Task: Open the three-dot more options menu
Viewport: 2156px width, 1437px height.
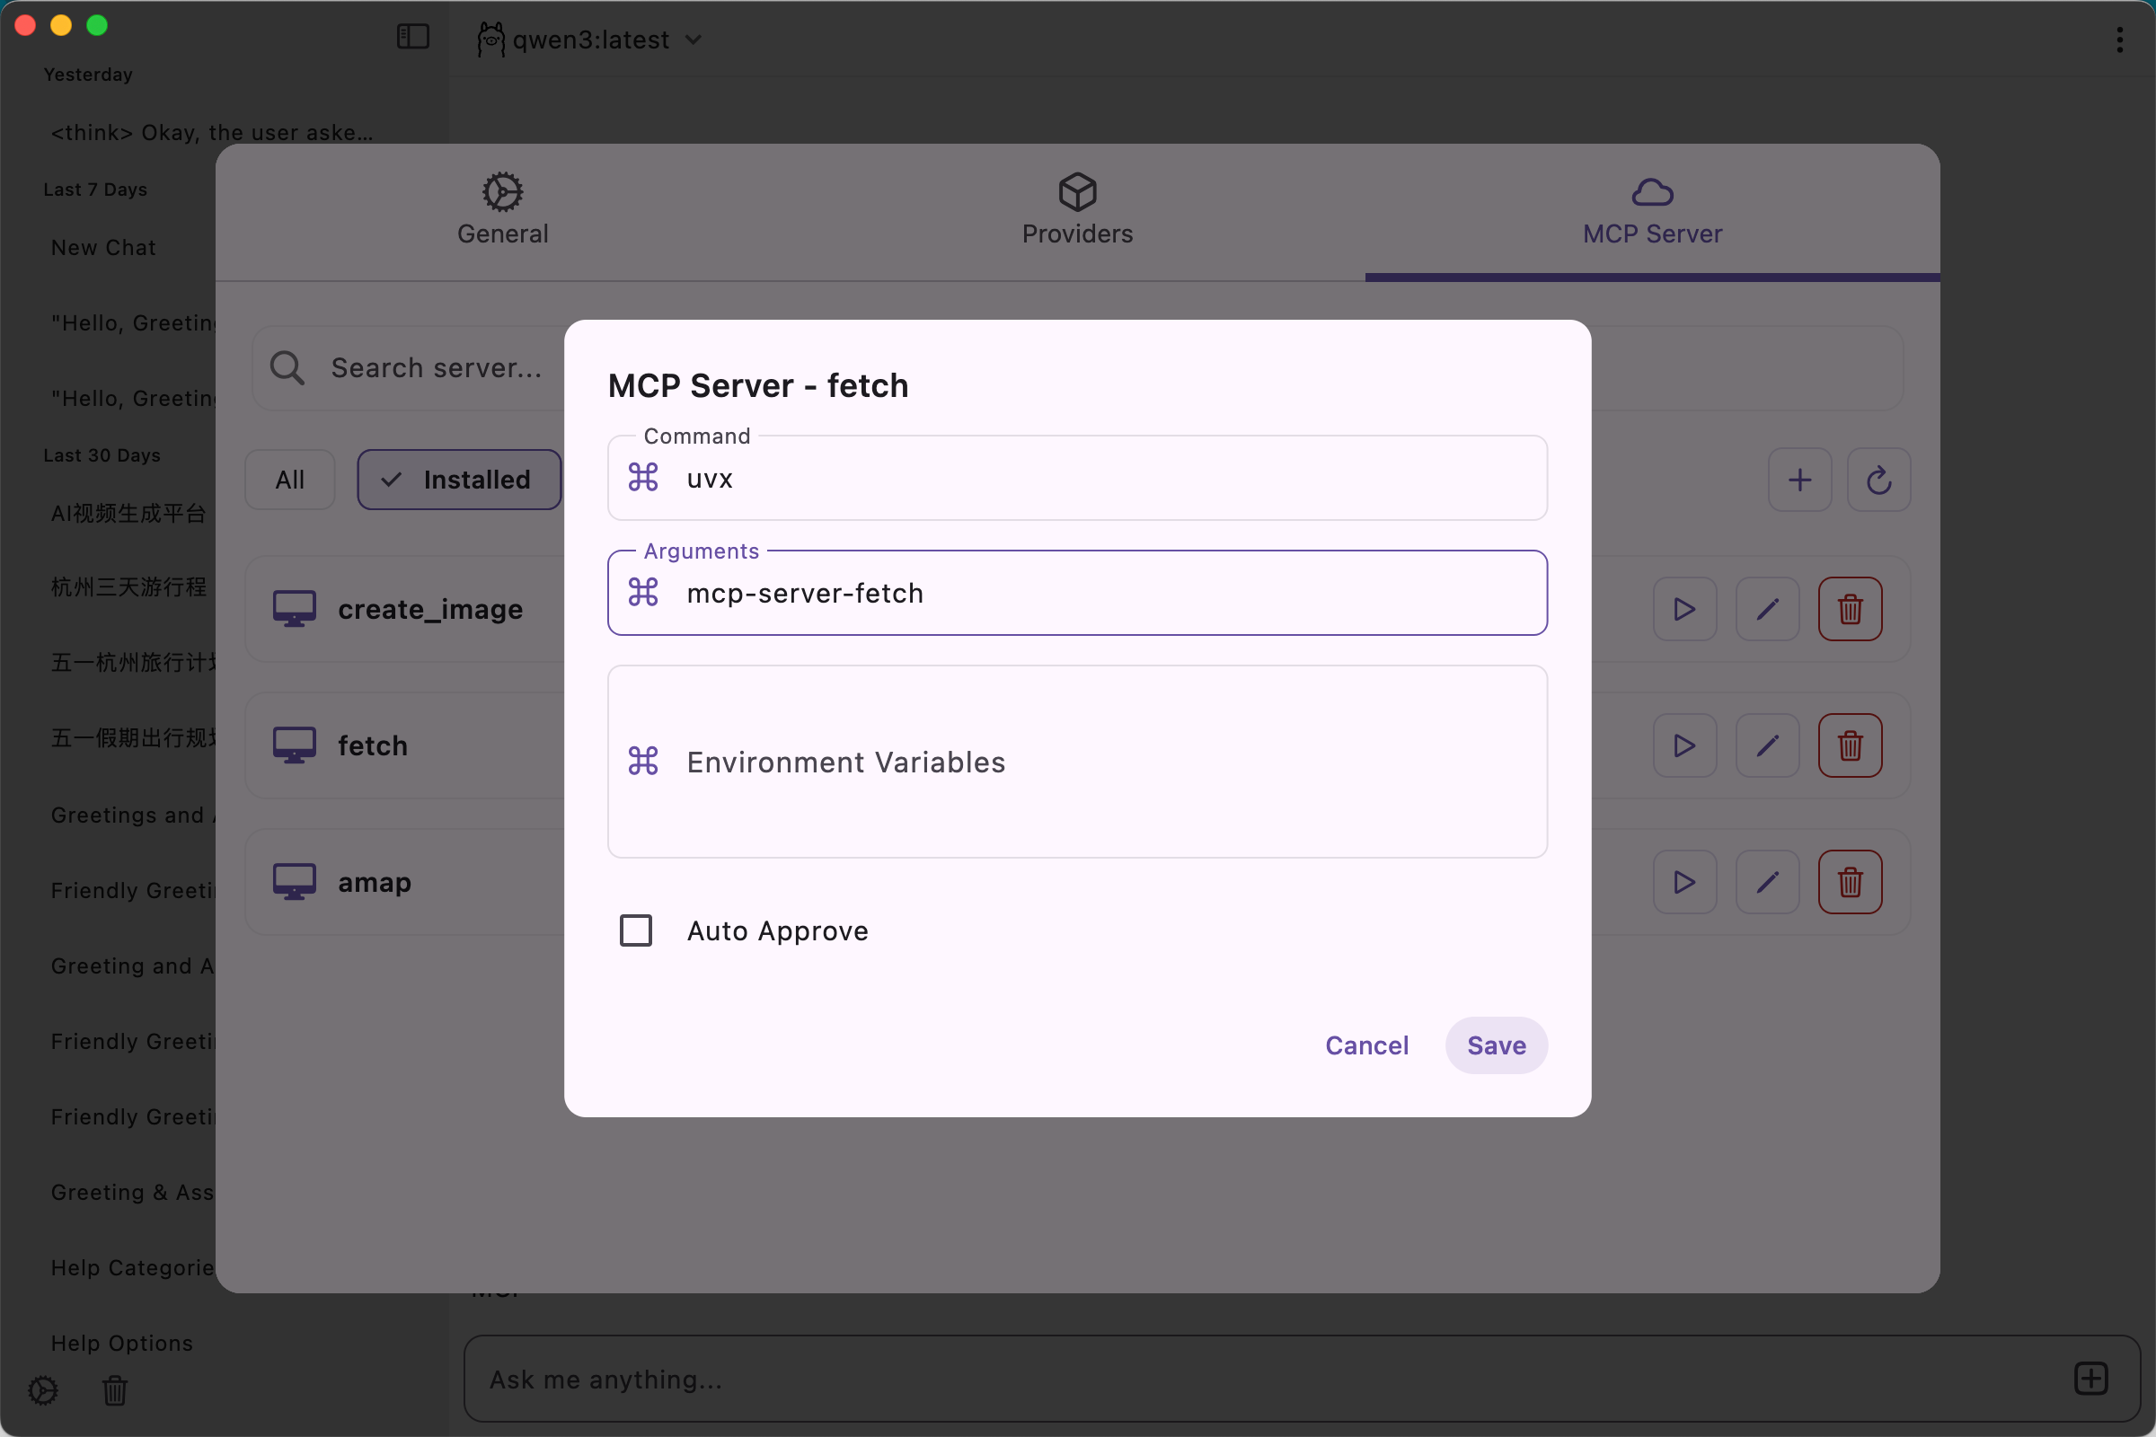Action: 2119,40
